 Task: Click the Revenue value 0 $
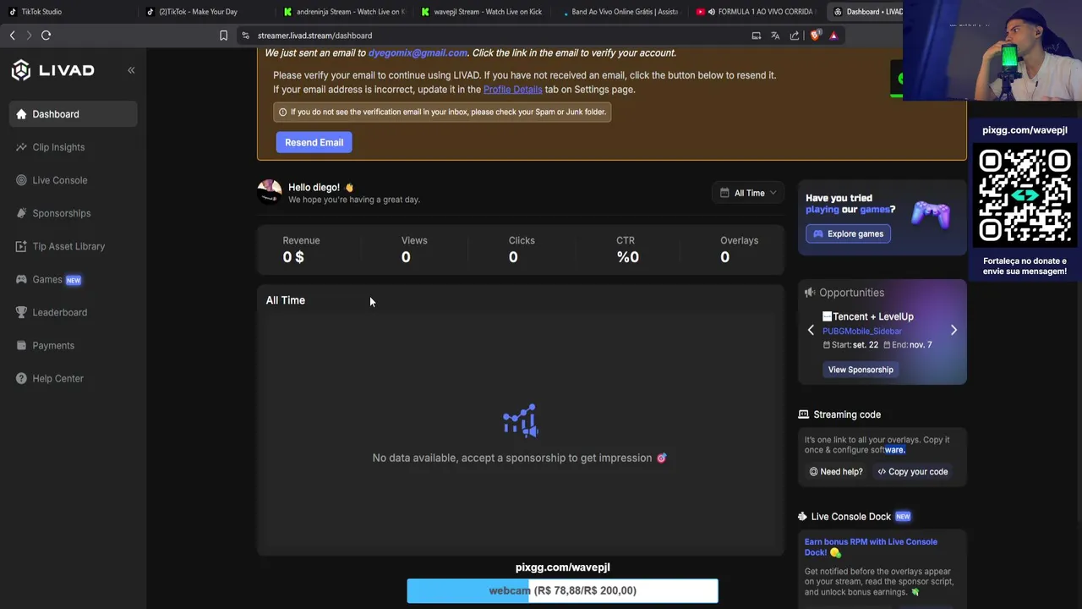(x=293, y=257)
